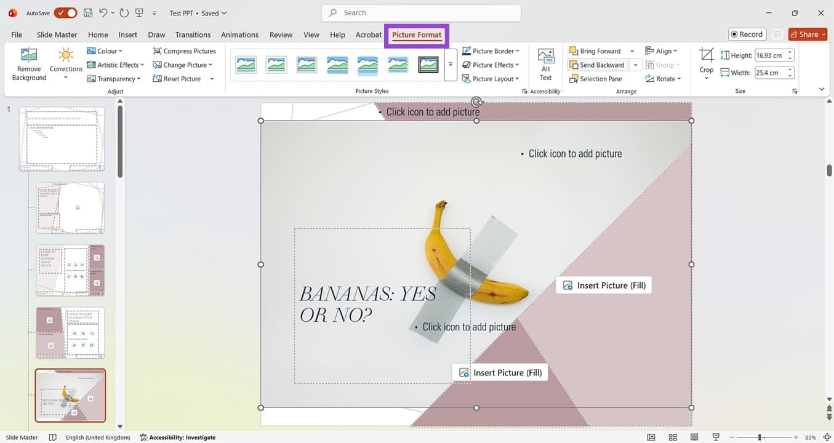Click the zoom slider in status bar
The height and width of the screenshot is (443, 834).
(761, 437)
